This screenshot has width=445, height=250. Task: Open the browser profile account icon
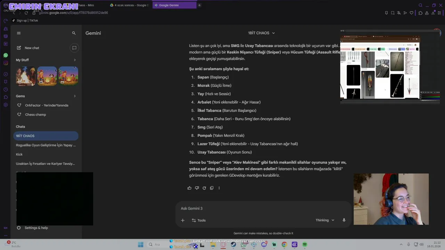pos(427,13)
